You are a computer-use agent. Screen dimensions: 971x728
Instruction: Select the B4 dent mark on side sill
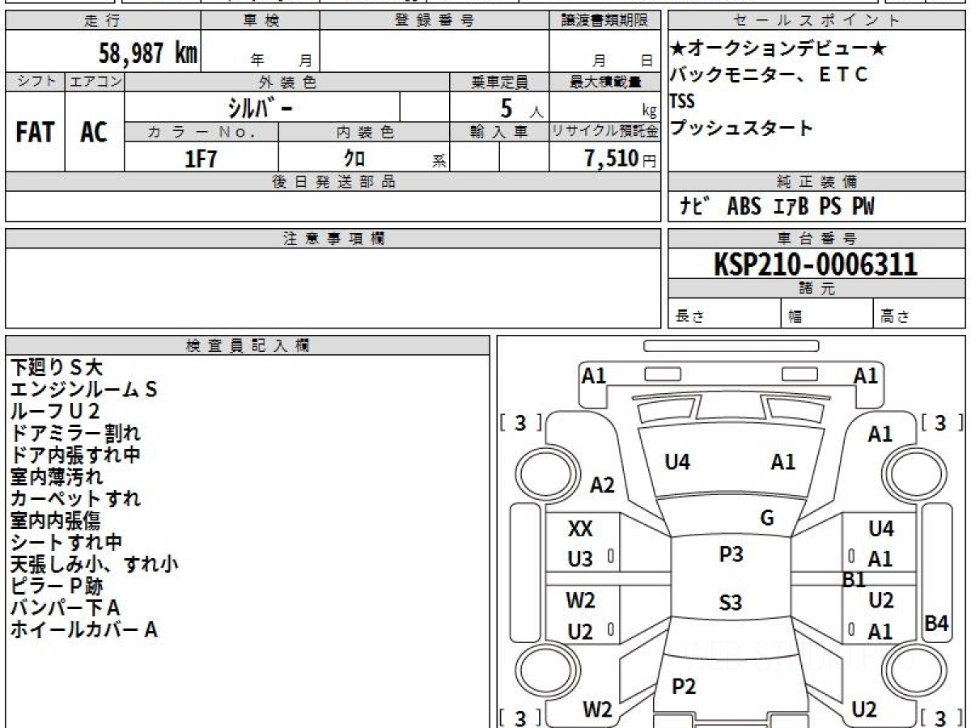coord(936,624)
